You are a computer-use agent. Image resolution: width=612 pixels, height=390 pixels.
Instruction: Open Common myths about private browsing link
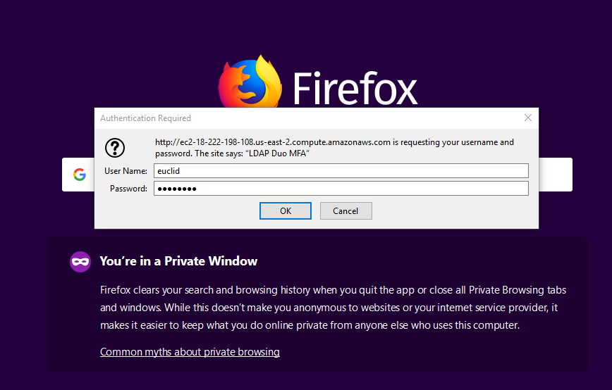tap(190, 352)
